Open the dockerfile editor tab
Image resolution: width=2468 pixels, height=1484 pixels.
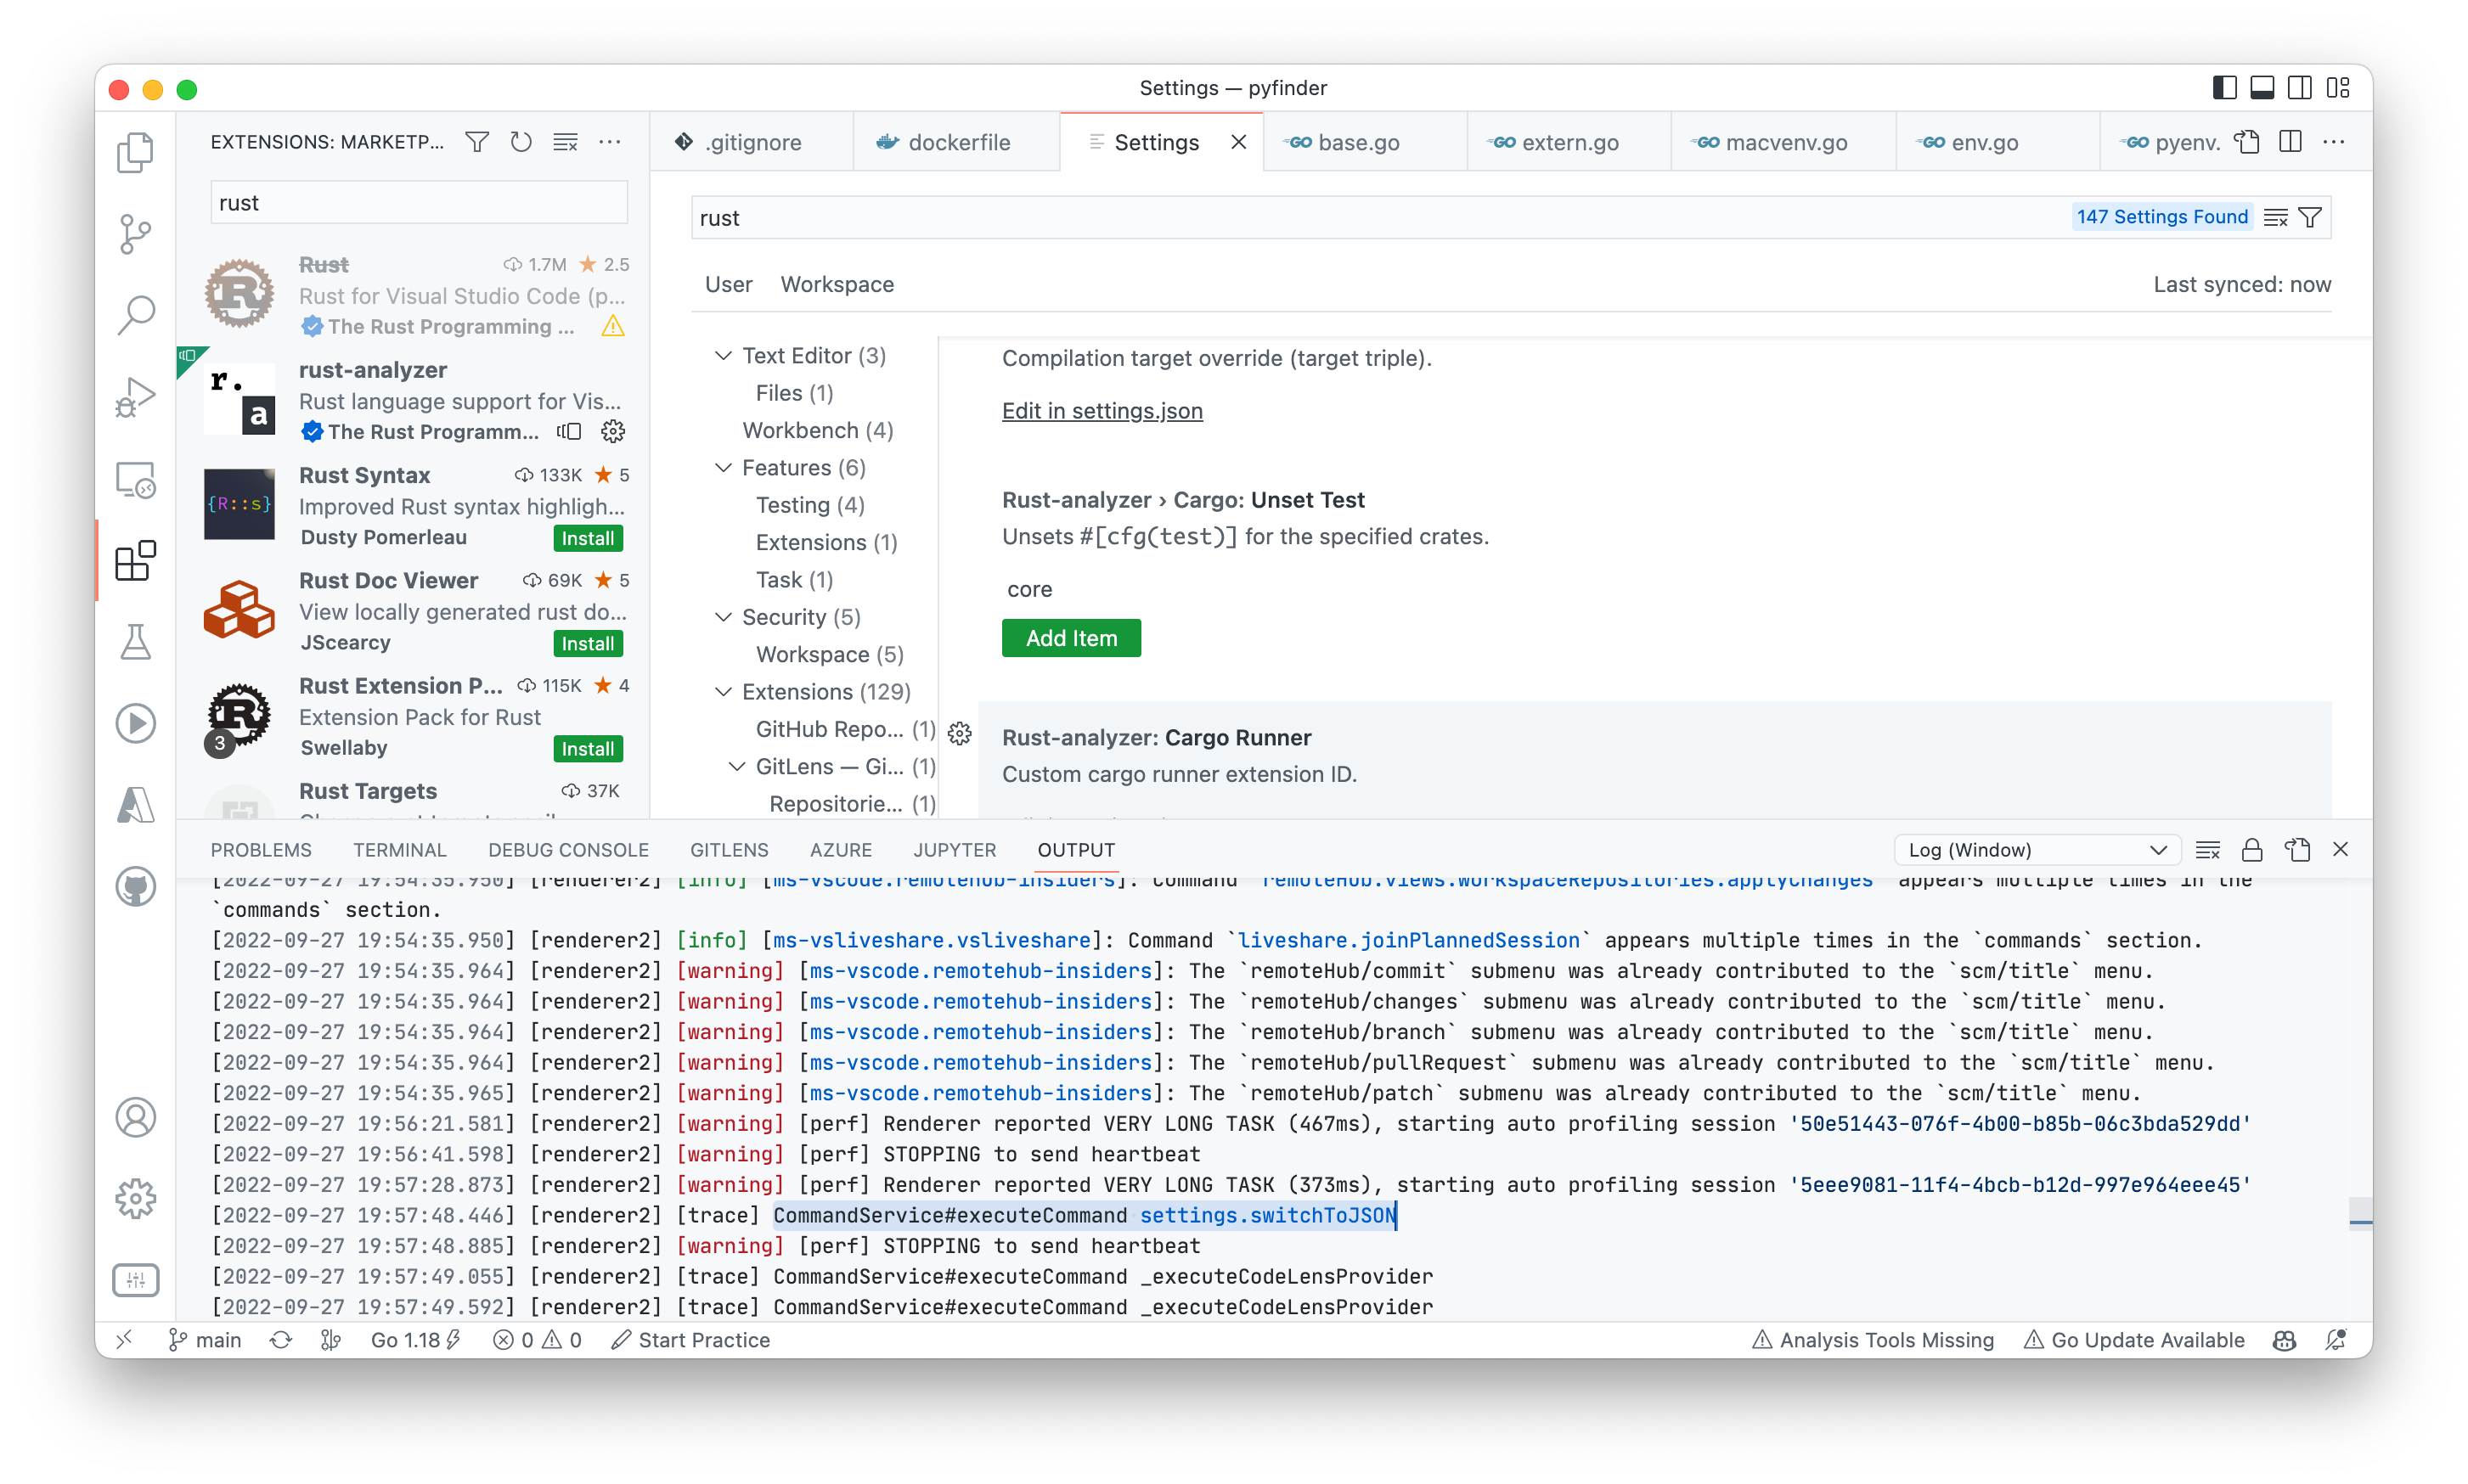(x=957, y=143)
